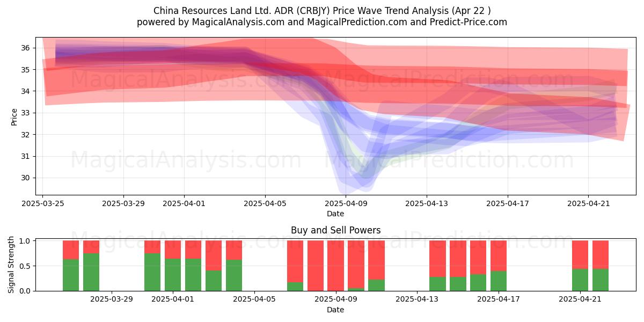The height and width of the screenshot is (322, 644).
Task: Click 2025-04-09 tick label under price chart
Action: coord(346,203)
